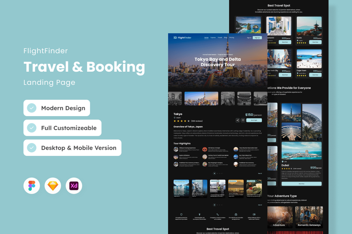Image resolution: width=352 pixels, height=234 pixels.
Task: Switch to the Explore navigation tab
Action: point(213,37)
